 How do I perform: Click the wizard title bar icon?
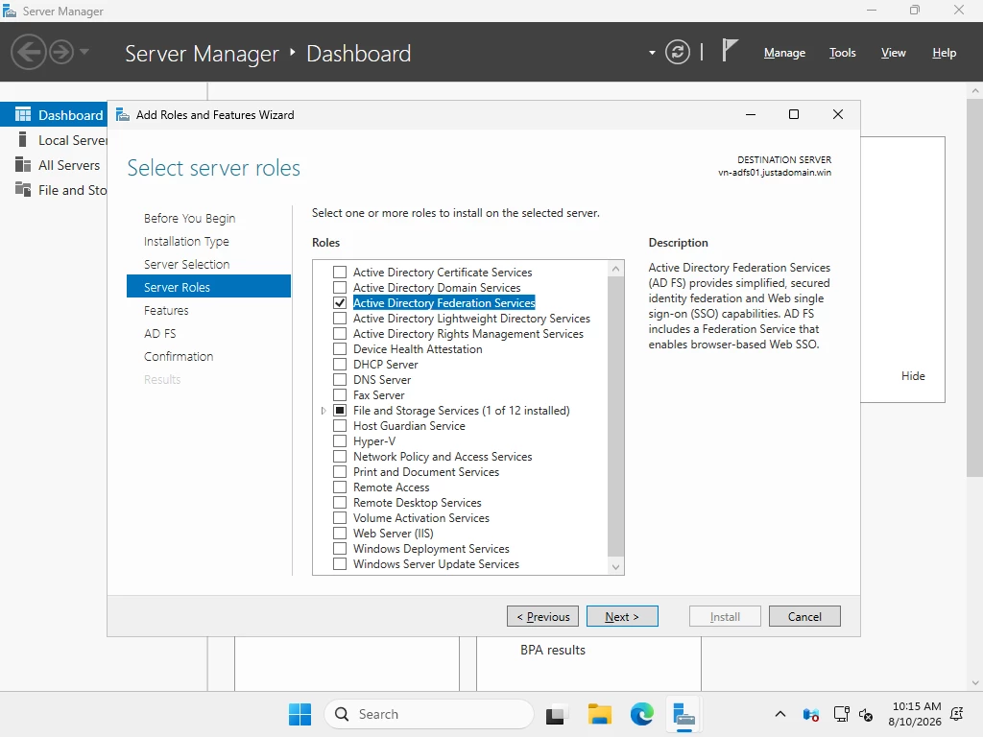[123, 115]
